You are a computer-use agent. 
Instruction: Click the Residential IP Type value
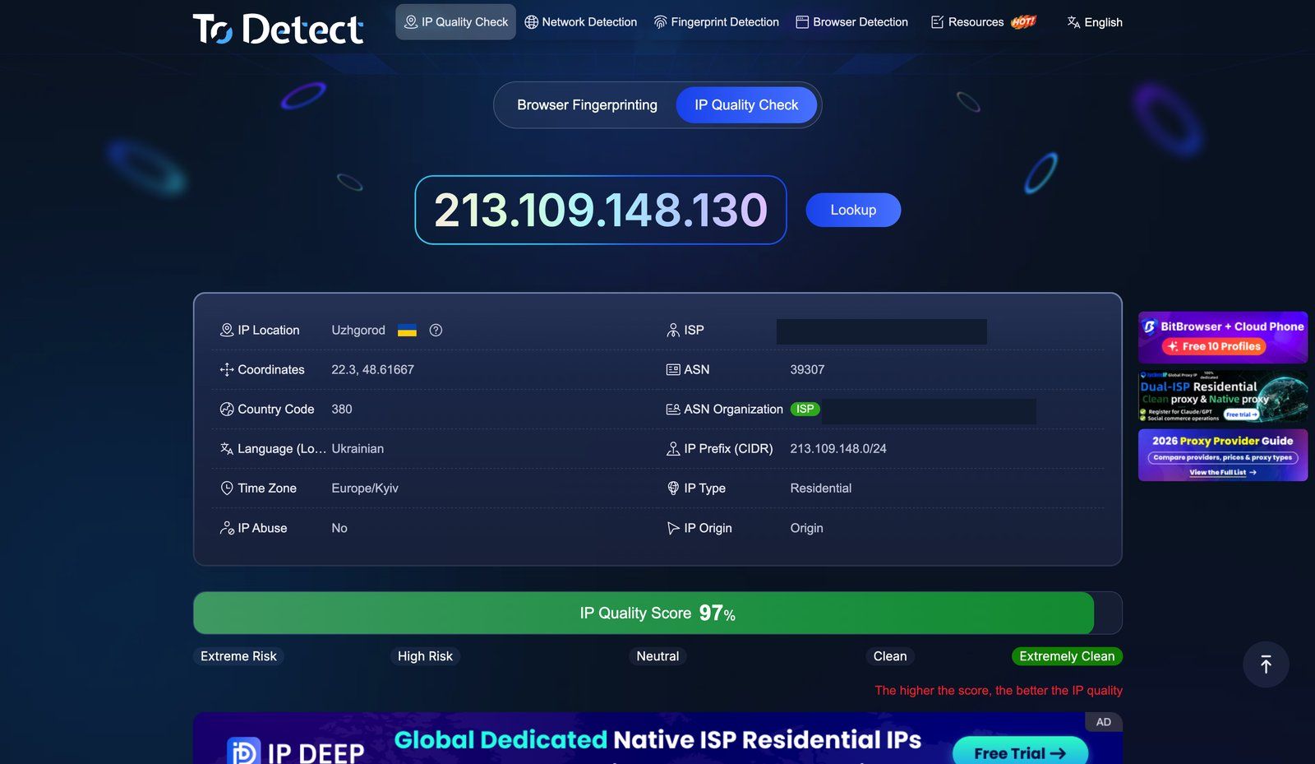coord(821,488)
